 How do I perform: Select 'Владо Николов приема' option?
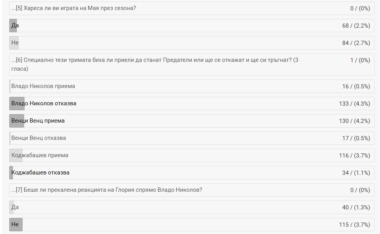pos(43,86)
